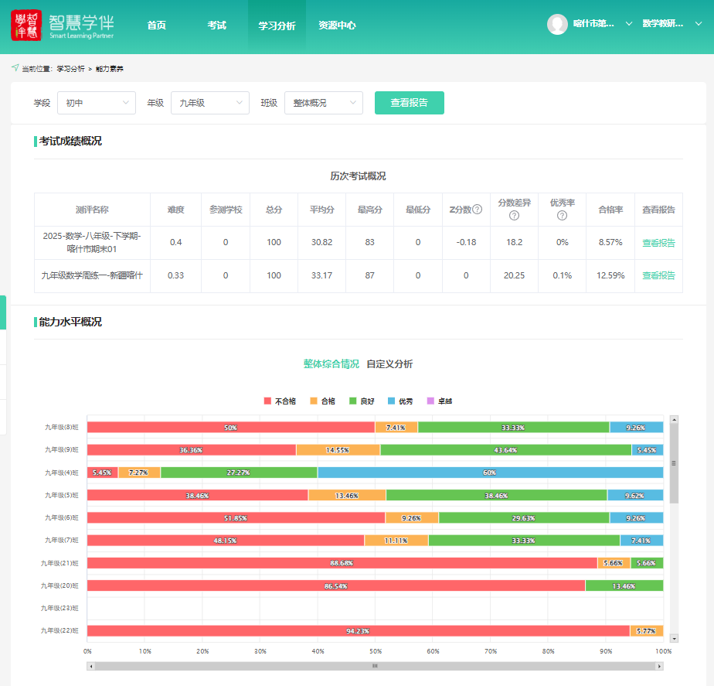
Task: Click the location arrow icon before 当前位置
Action: 15,68
